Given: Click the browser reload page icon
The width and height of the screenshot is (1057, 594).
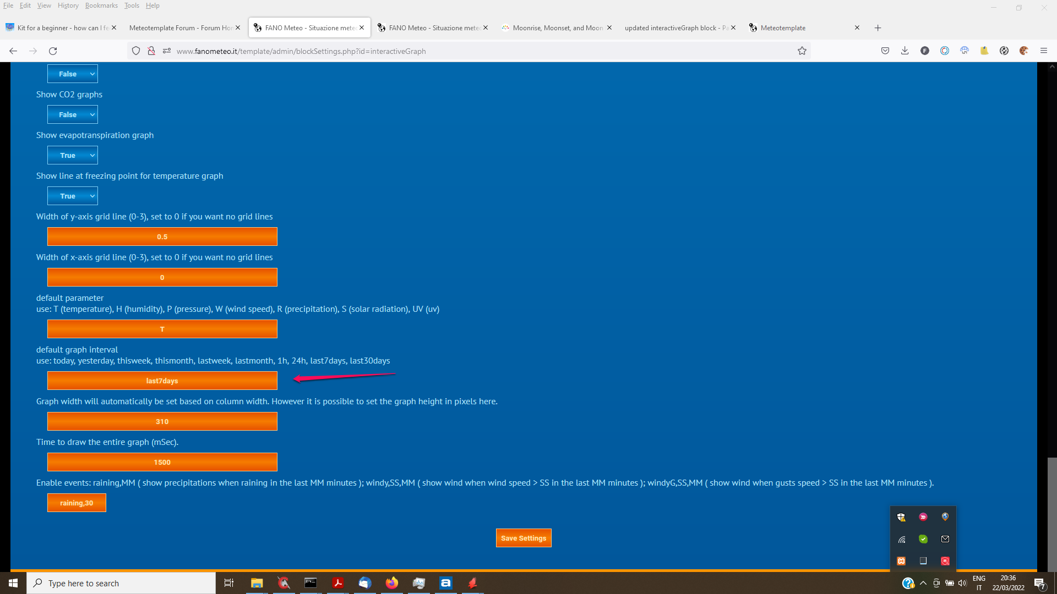Looking at the screenshot, I should point(53,51).
